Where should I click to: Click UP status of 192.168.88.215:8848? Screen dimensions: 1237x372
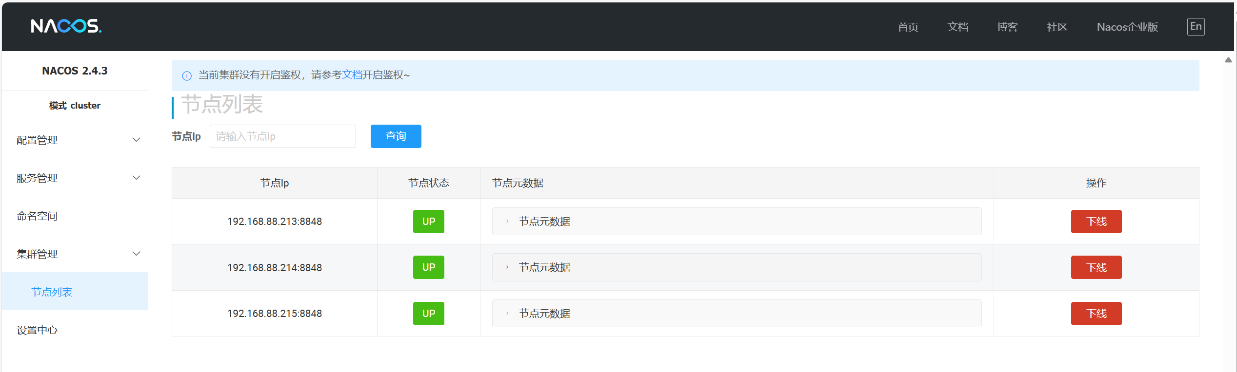pos(429,314)
